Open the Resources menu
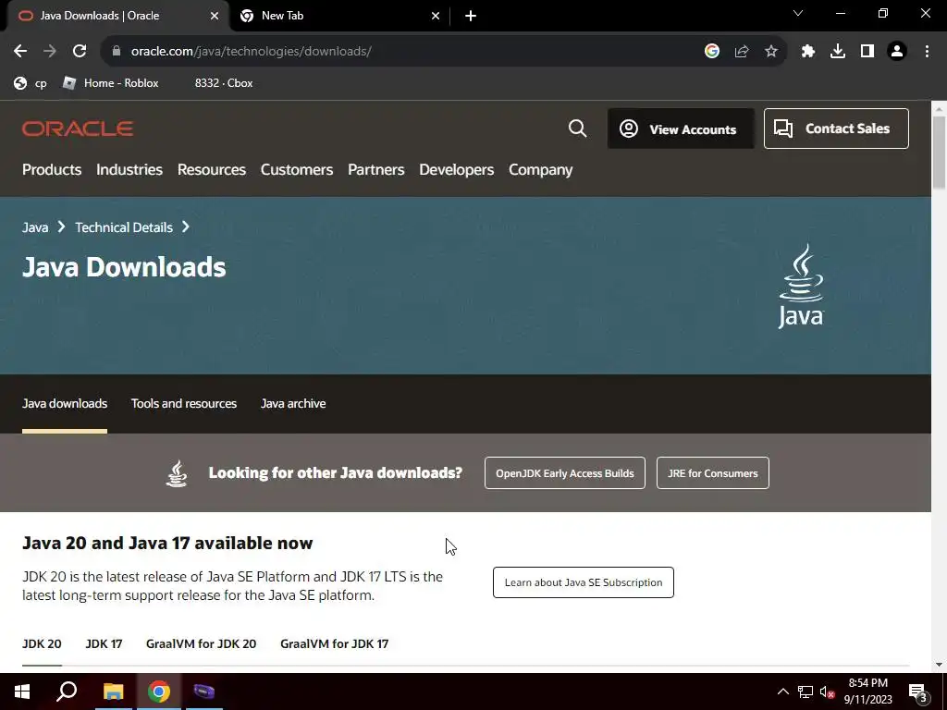Image resolution: width=947 pixels, height=710 pixels. click(x=212, y=170)
